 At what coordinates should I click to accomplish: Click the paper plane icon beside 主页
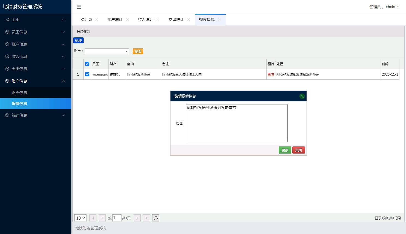click(7, 20)
